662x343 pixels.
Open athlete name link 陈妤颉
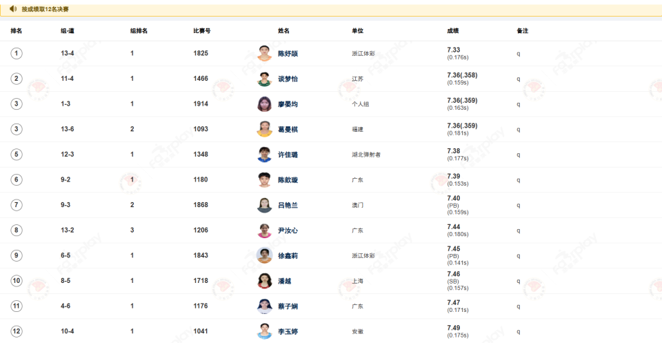(288, 54)
